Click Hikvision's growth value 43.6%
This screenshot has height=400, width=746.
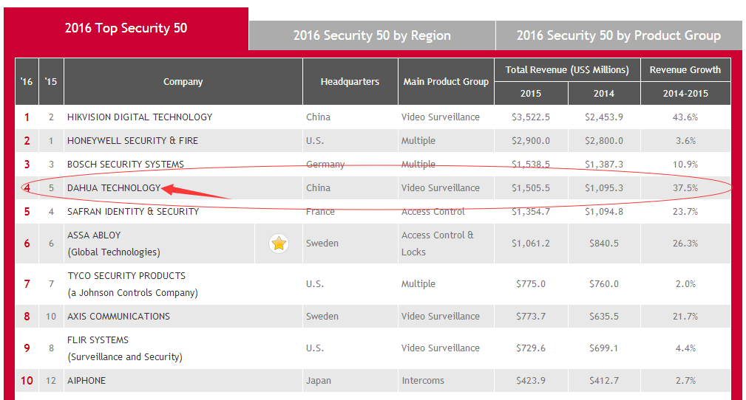[x=685, y=117]
